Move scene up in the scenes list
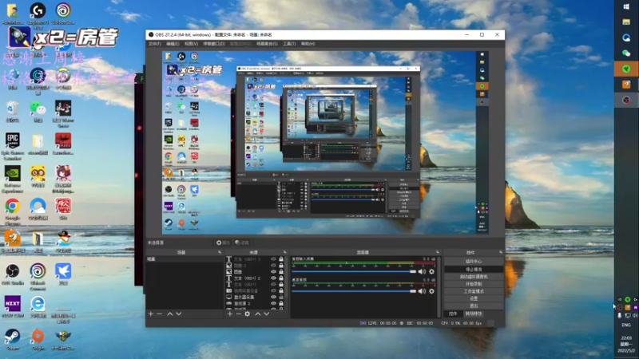639x359 pixels. 170,314
